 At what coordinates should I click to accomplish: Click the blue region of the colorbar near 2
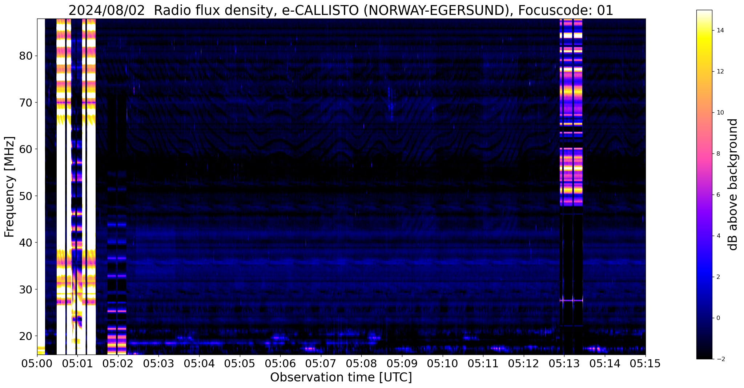704,277
